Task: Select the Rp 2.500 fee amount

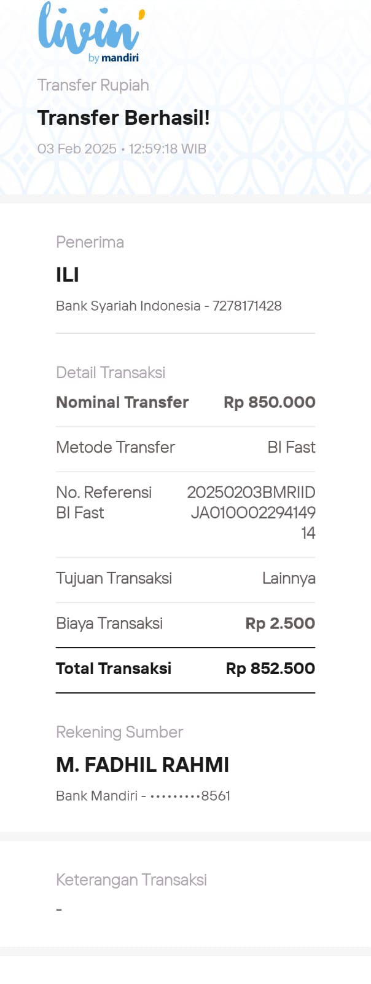Action: [280, 623]
